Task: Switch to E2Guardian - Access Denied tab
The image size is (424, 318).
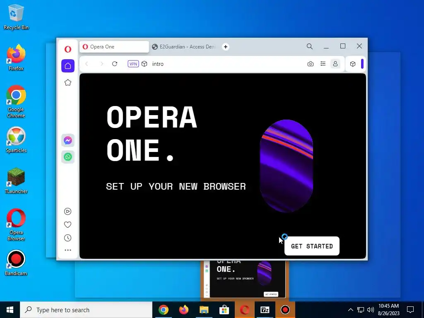Action: 184,47
